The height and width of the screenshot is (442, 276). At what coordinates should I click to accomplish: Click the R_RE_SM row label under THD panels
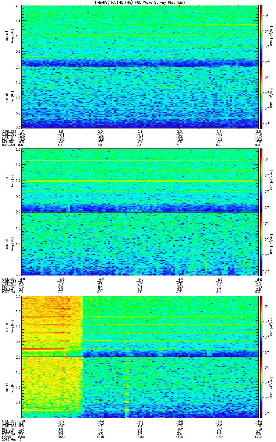point(8,292)
